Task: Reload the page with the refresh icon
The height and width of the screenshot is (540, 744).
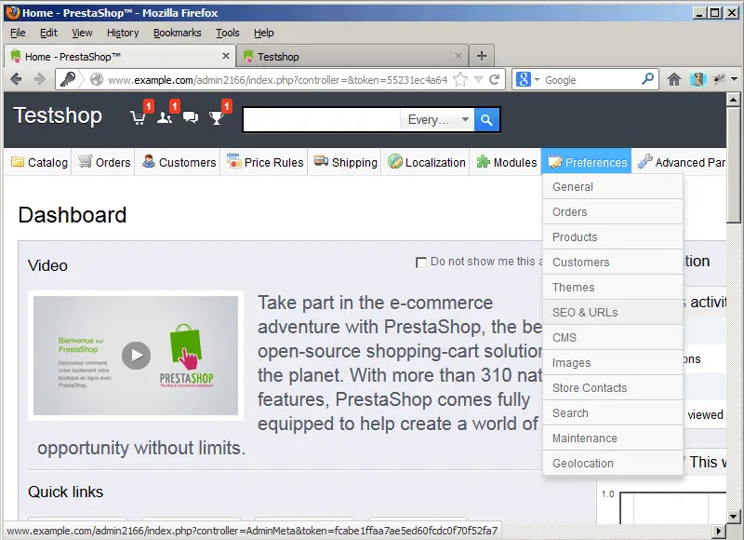Action: 495,79
